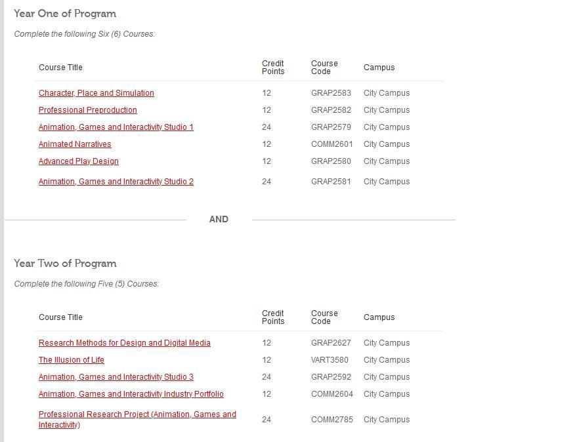Click course code GRAP2583
Viewport: 575px width, 442px height.
click(x=331, y=93)
